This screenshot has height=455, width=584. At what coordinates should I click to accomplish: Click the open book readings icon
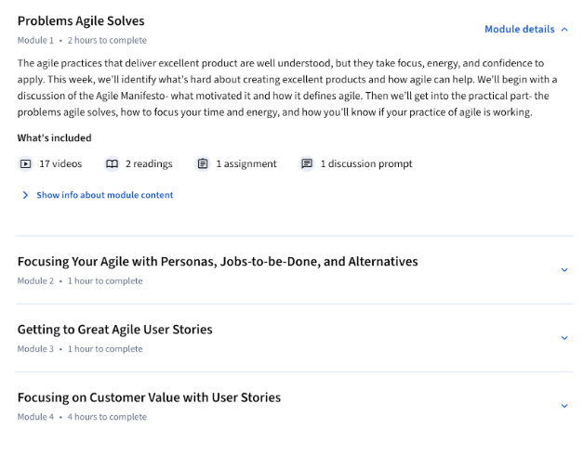(112, 164)
